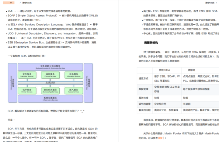Click the 通信方式 row label
Screen dimensions: 219x142
click(x=144, y=78)
